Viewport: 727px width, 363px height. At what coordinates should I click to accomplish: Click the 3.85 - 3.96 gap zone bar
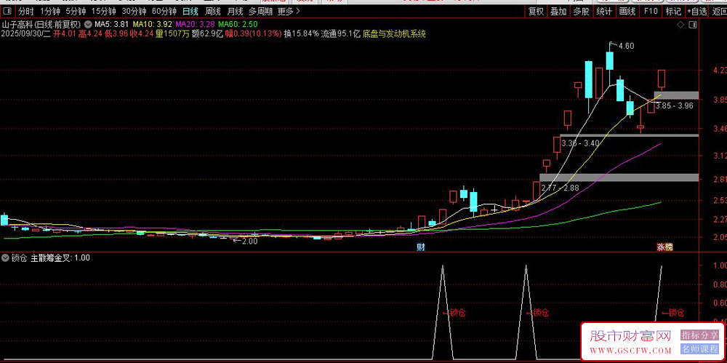676,95
